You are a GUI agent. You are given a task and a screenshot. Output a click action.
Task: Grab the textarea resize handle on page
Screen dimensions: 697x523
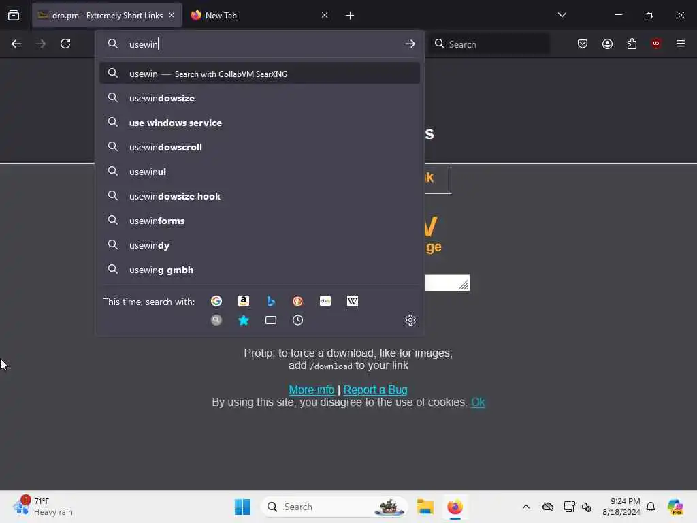coord(464,285)
